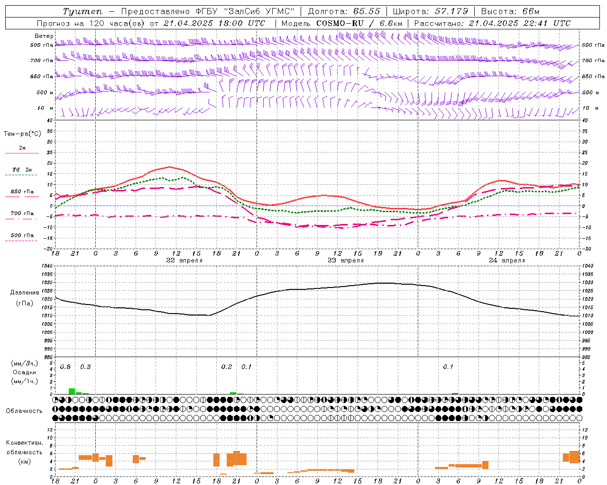Click the "850 гПа" temperature legend entry
This screenshot has height=485, width=607.
tap(22, 192)
